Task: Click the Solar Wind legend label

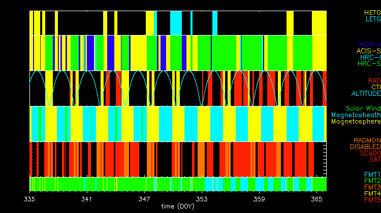Action: point(363,109)
